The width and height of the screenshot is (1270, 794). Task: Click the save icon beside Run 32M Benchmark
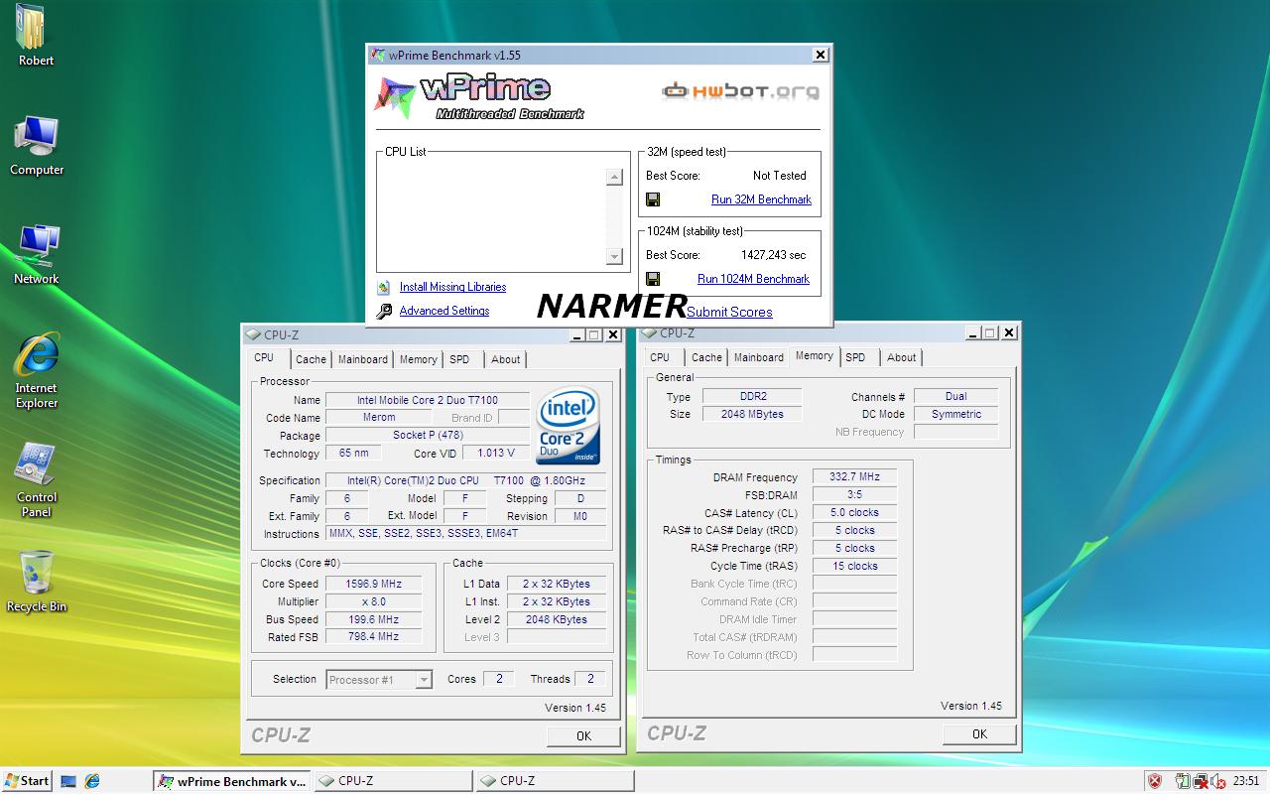pyautogui.click(x=653, y=199)
